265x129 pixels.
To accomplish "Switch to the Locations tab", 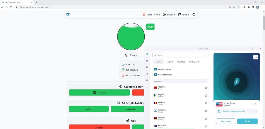I will click(159, 62).
